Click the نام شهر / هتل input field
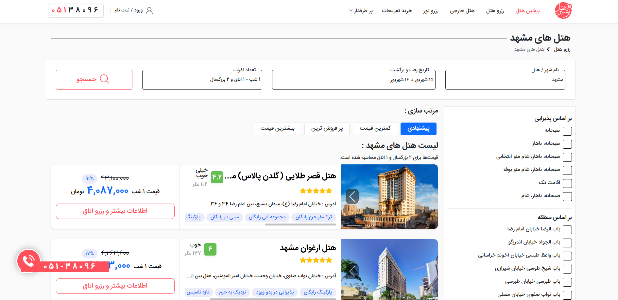The width and height of the screenshot is (618, 300). (x=505, y=79)
